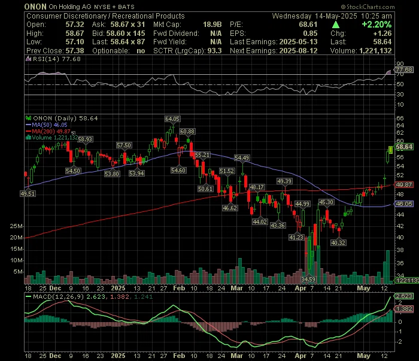Image resolution: width=419 pixels, height=361 pixels.
Task: Click the Next Earnings date 2025-08-12
Action: point(298,51)
